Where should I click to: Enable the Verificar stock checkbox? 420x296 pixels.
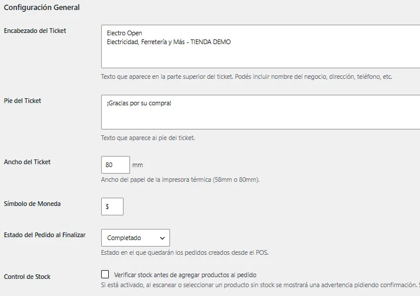click(105, 274)
